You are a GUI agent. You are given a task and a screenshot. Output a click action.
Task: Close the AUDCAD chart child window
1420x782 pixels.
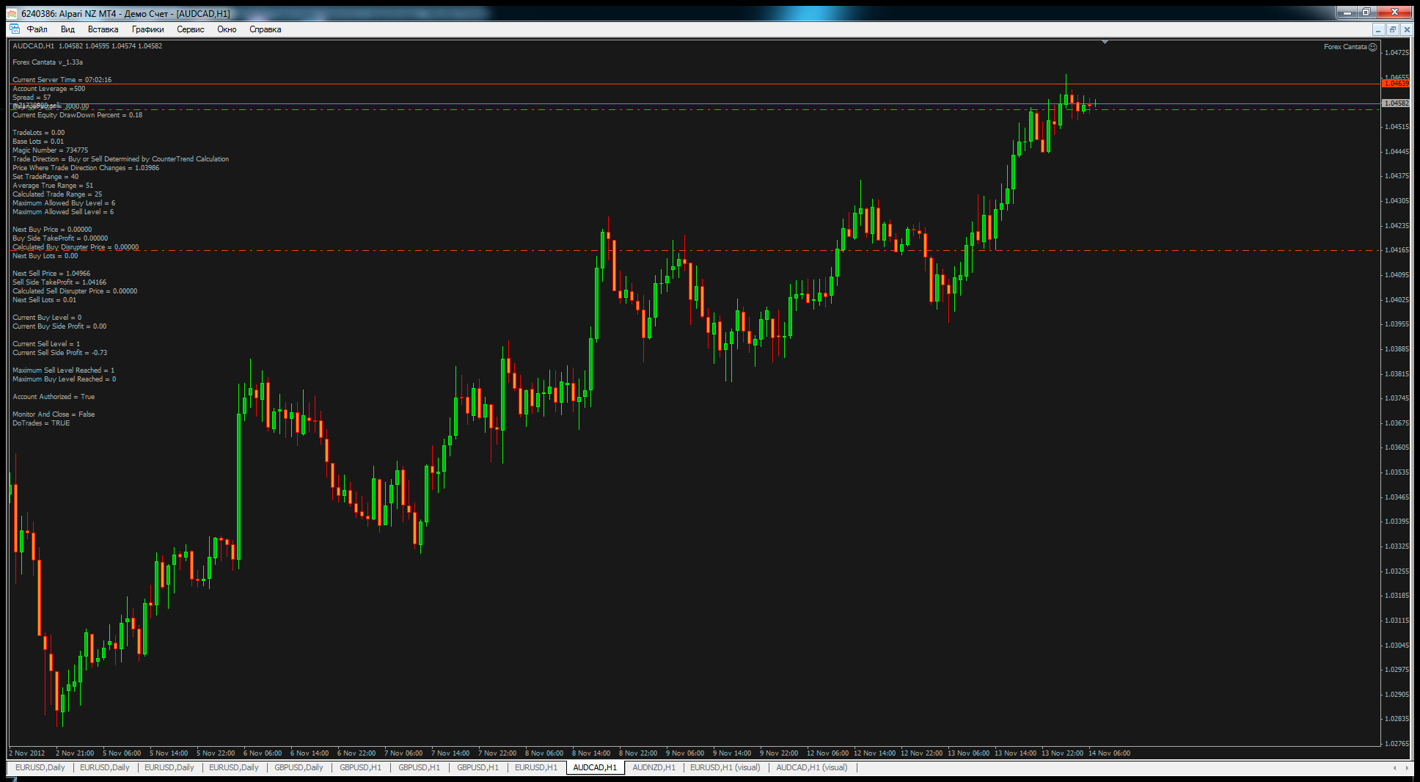tap(1406, 29)
